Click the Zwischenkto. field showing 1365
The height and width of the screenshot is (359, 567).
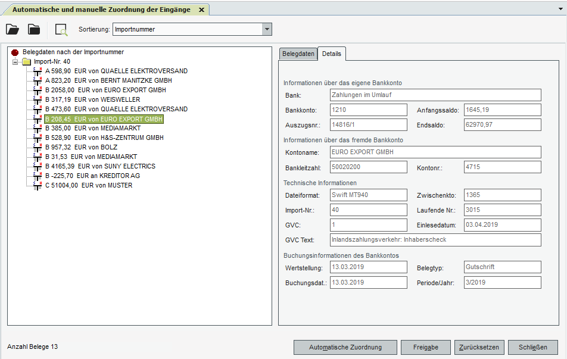click(x=503, y=195)
